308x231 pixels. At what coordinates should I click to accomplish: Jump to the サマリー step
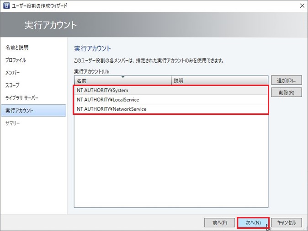click(12, 123)
